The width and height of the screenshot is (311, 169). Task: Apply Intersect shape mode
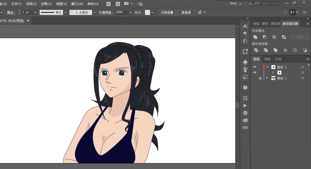coord(274,37)
